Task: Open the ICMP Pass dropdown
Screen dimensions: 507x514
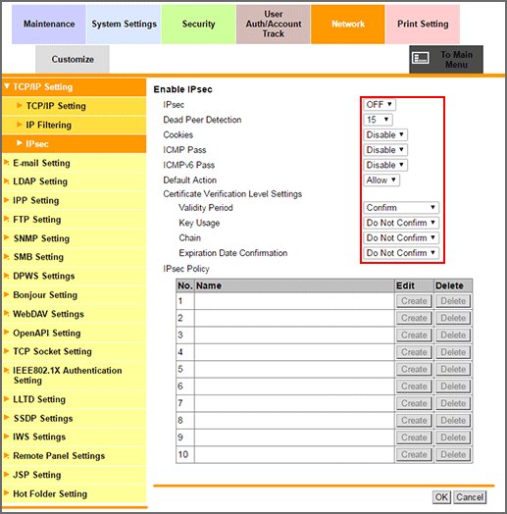Action: [385, 150]
